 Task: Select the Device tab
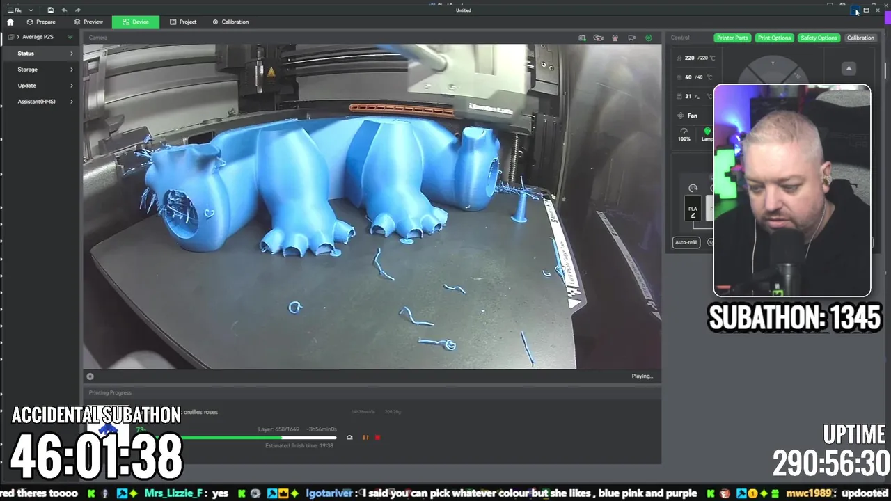tap(136, 22)
